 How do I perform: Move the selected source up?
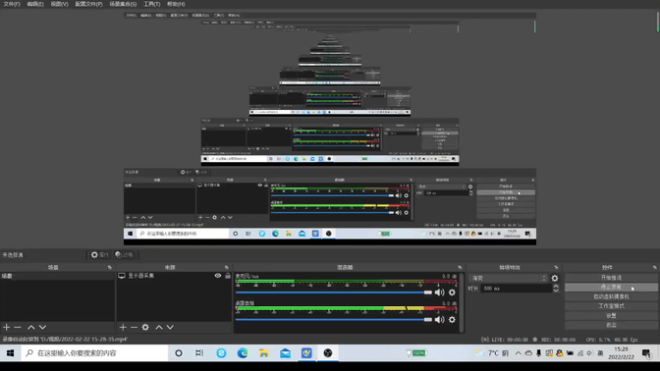point(159,327)
